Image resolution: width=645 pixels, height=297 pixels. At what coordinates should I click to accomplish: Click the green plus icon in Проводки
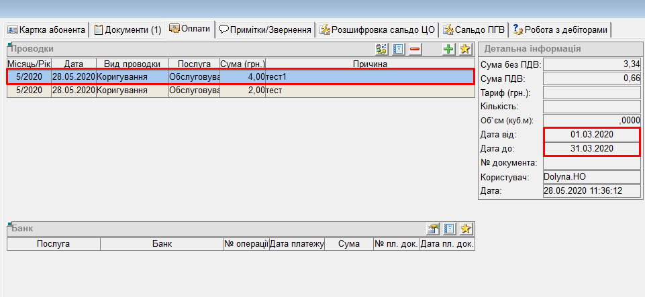click(449, 49)
